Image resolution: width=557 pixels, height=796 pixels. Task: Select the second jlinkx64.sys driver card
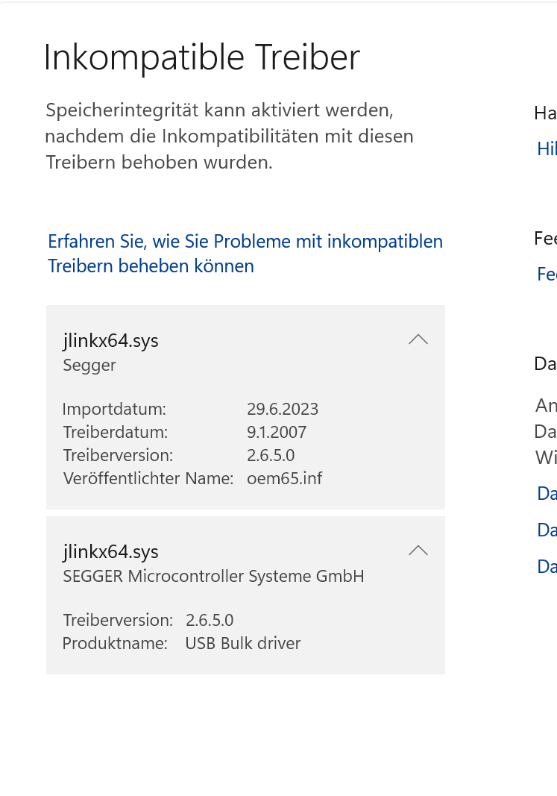[x=224, y=595]
